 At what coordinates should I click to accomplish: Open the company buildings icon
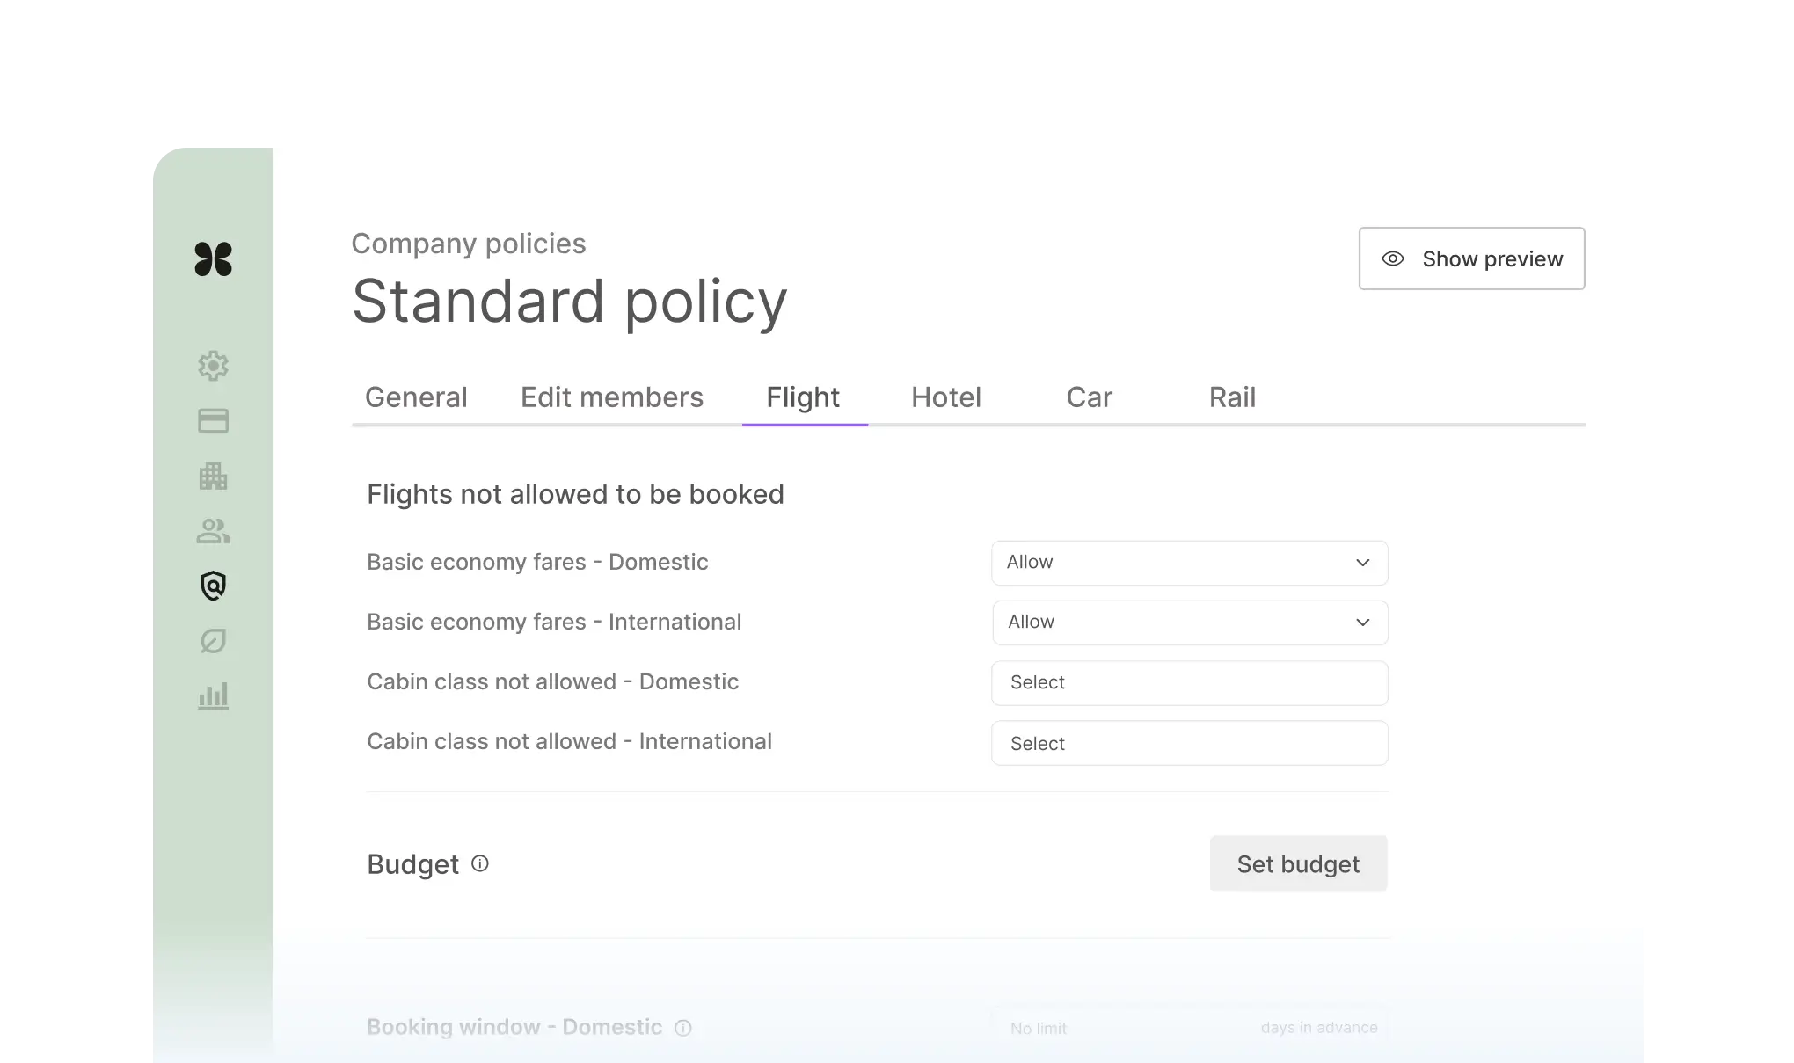pyautogui.click(x=213, y=476)
